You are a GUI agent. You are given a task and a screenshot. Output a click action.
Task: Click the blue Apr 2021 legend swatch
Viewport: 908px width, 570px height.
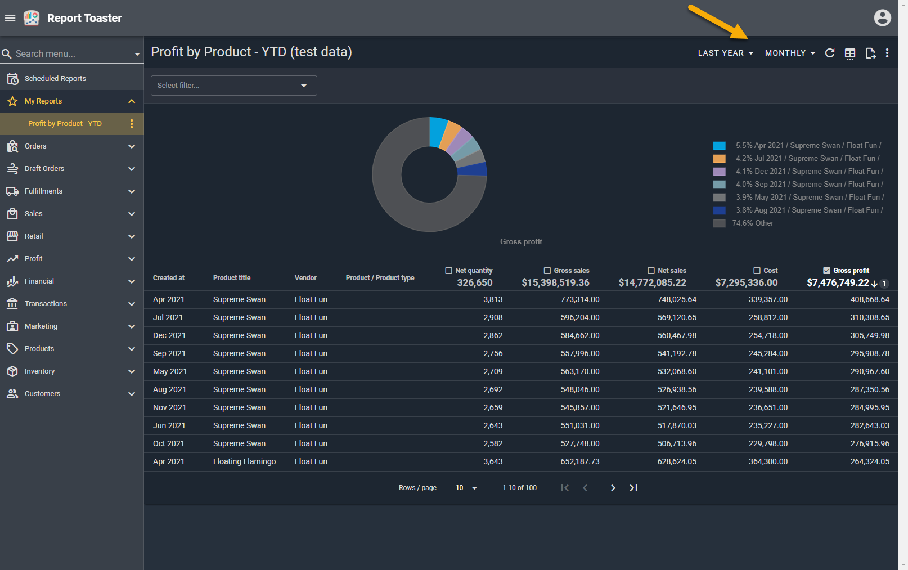[x=719, y=146]
